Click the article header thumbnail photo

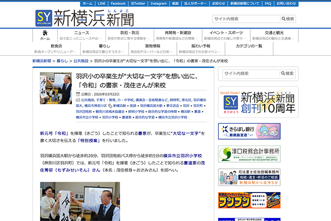[56, 88]
